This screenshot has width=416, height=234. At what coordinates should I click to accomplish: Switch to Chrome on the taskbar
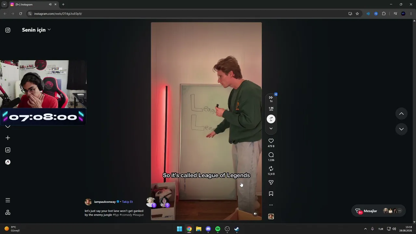(x=189, y=229)
